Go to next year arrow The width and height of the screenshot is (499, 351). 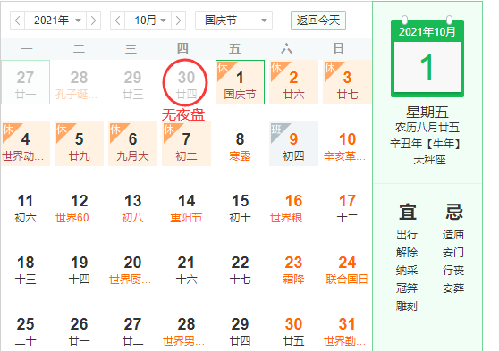93,21
